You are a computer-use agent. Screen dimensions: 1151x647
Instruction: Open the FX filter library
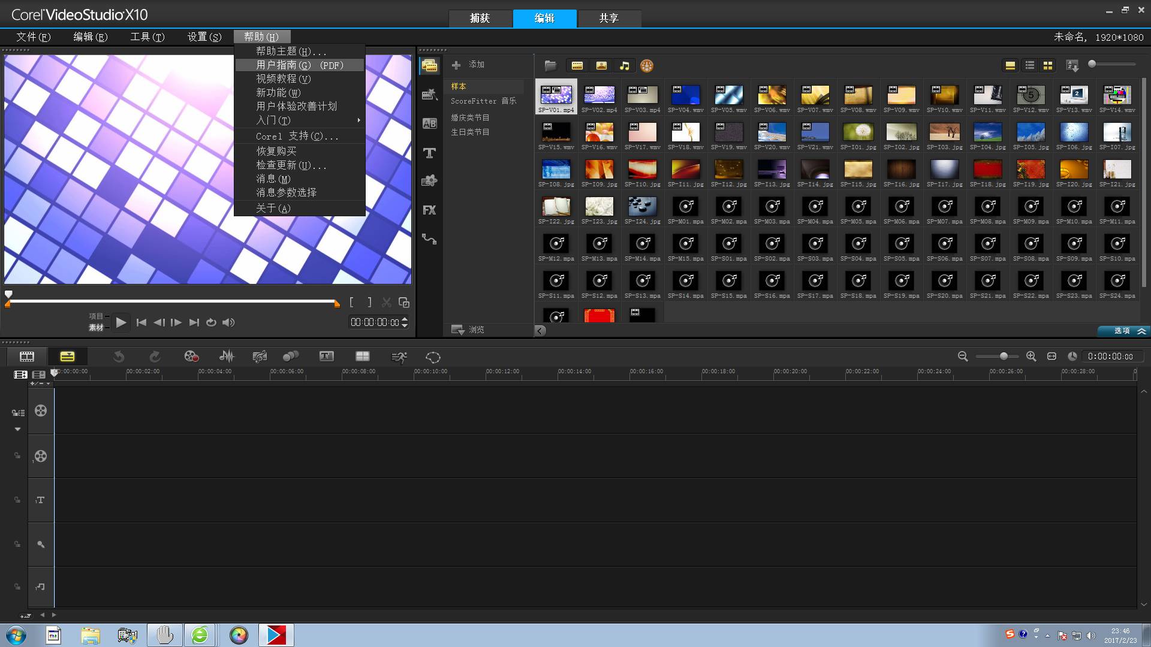[x=429, y=210]
